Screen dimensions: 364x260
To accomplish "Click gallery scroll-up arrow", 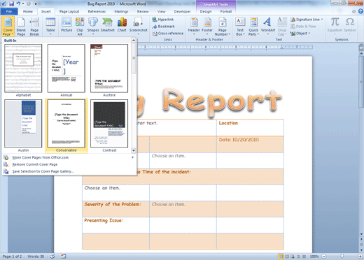I will tap(134, 41).
